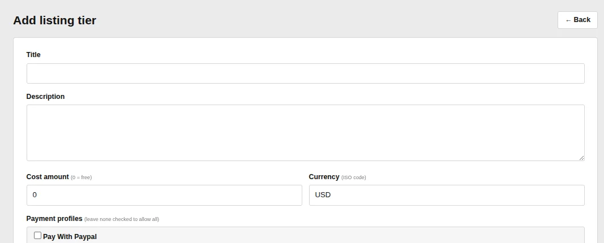Screen dimensions: 604x243
Task: Click the Back button
Action: [577, 20]
